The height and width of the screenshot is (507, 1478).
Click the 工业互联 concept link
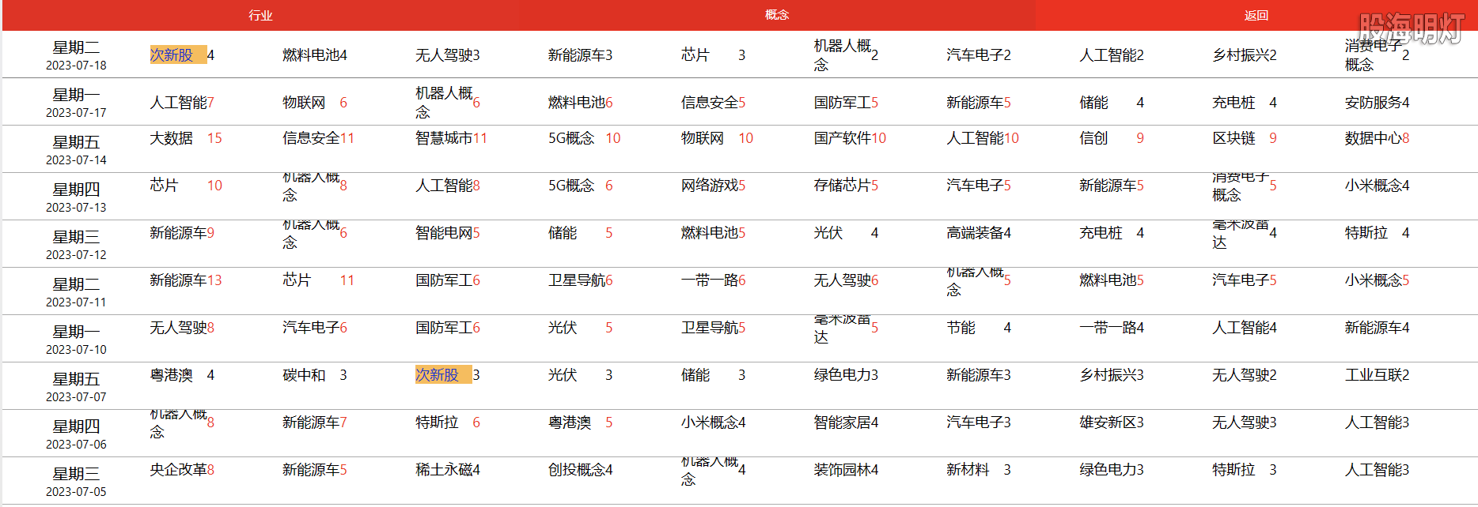coord(1373,375)
